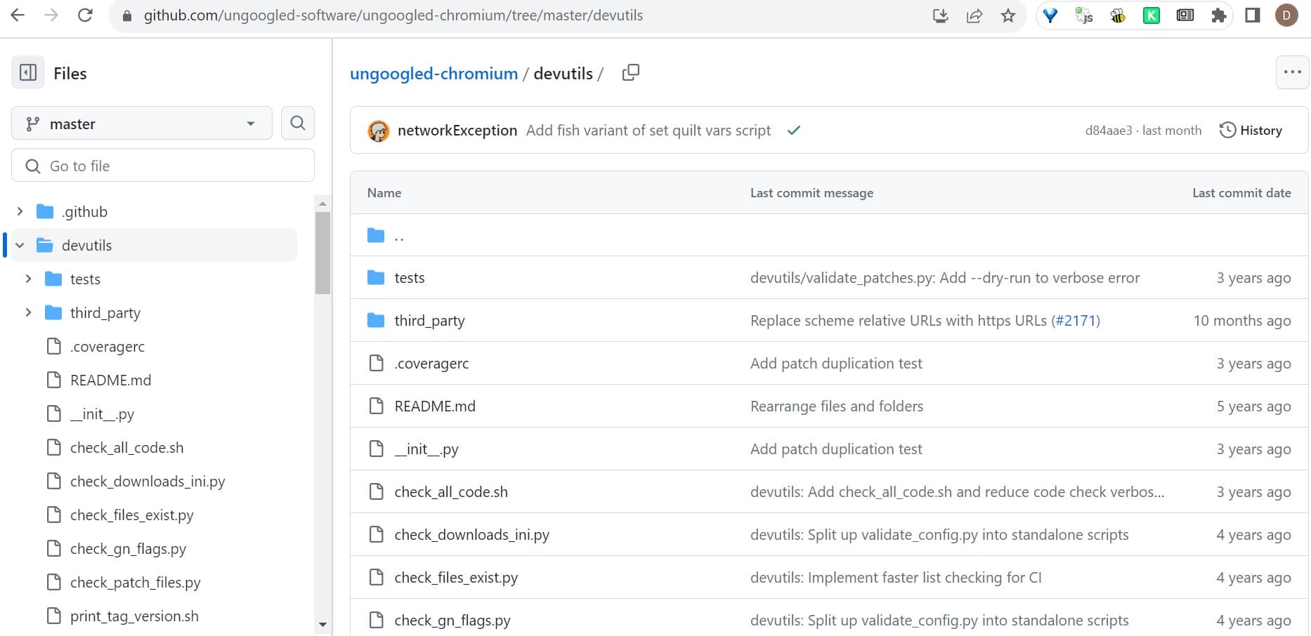Open check_gn_flags.py in the file tree
1311x636 pixels.
pos(128,548)
